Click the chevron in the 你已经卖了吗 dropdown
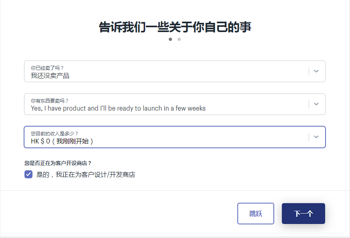This screenshot has height=238, width=350. [316, 71]
